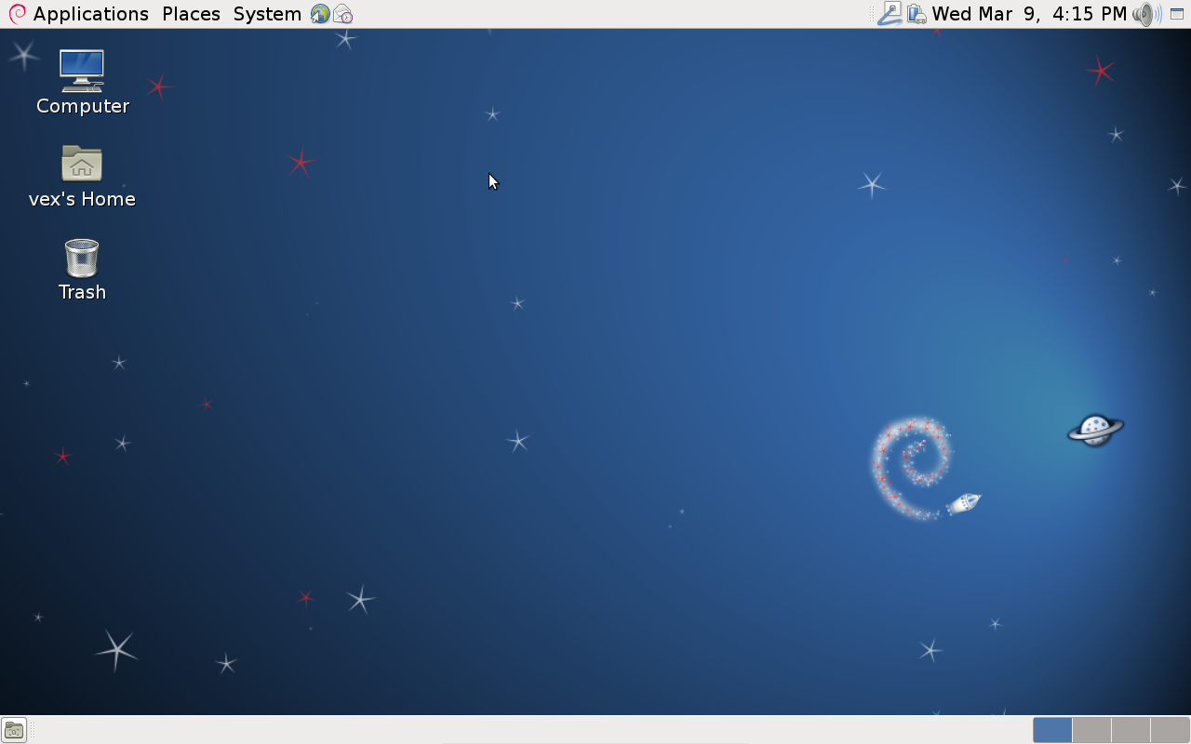The image size is (1191, 744).
Task: Open the calendar from the clock
Action: [x=1029, y=14]
